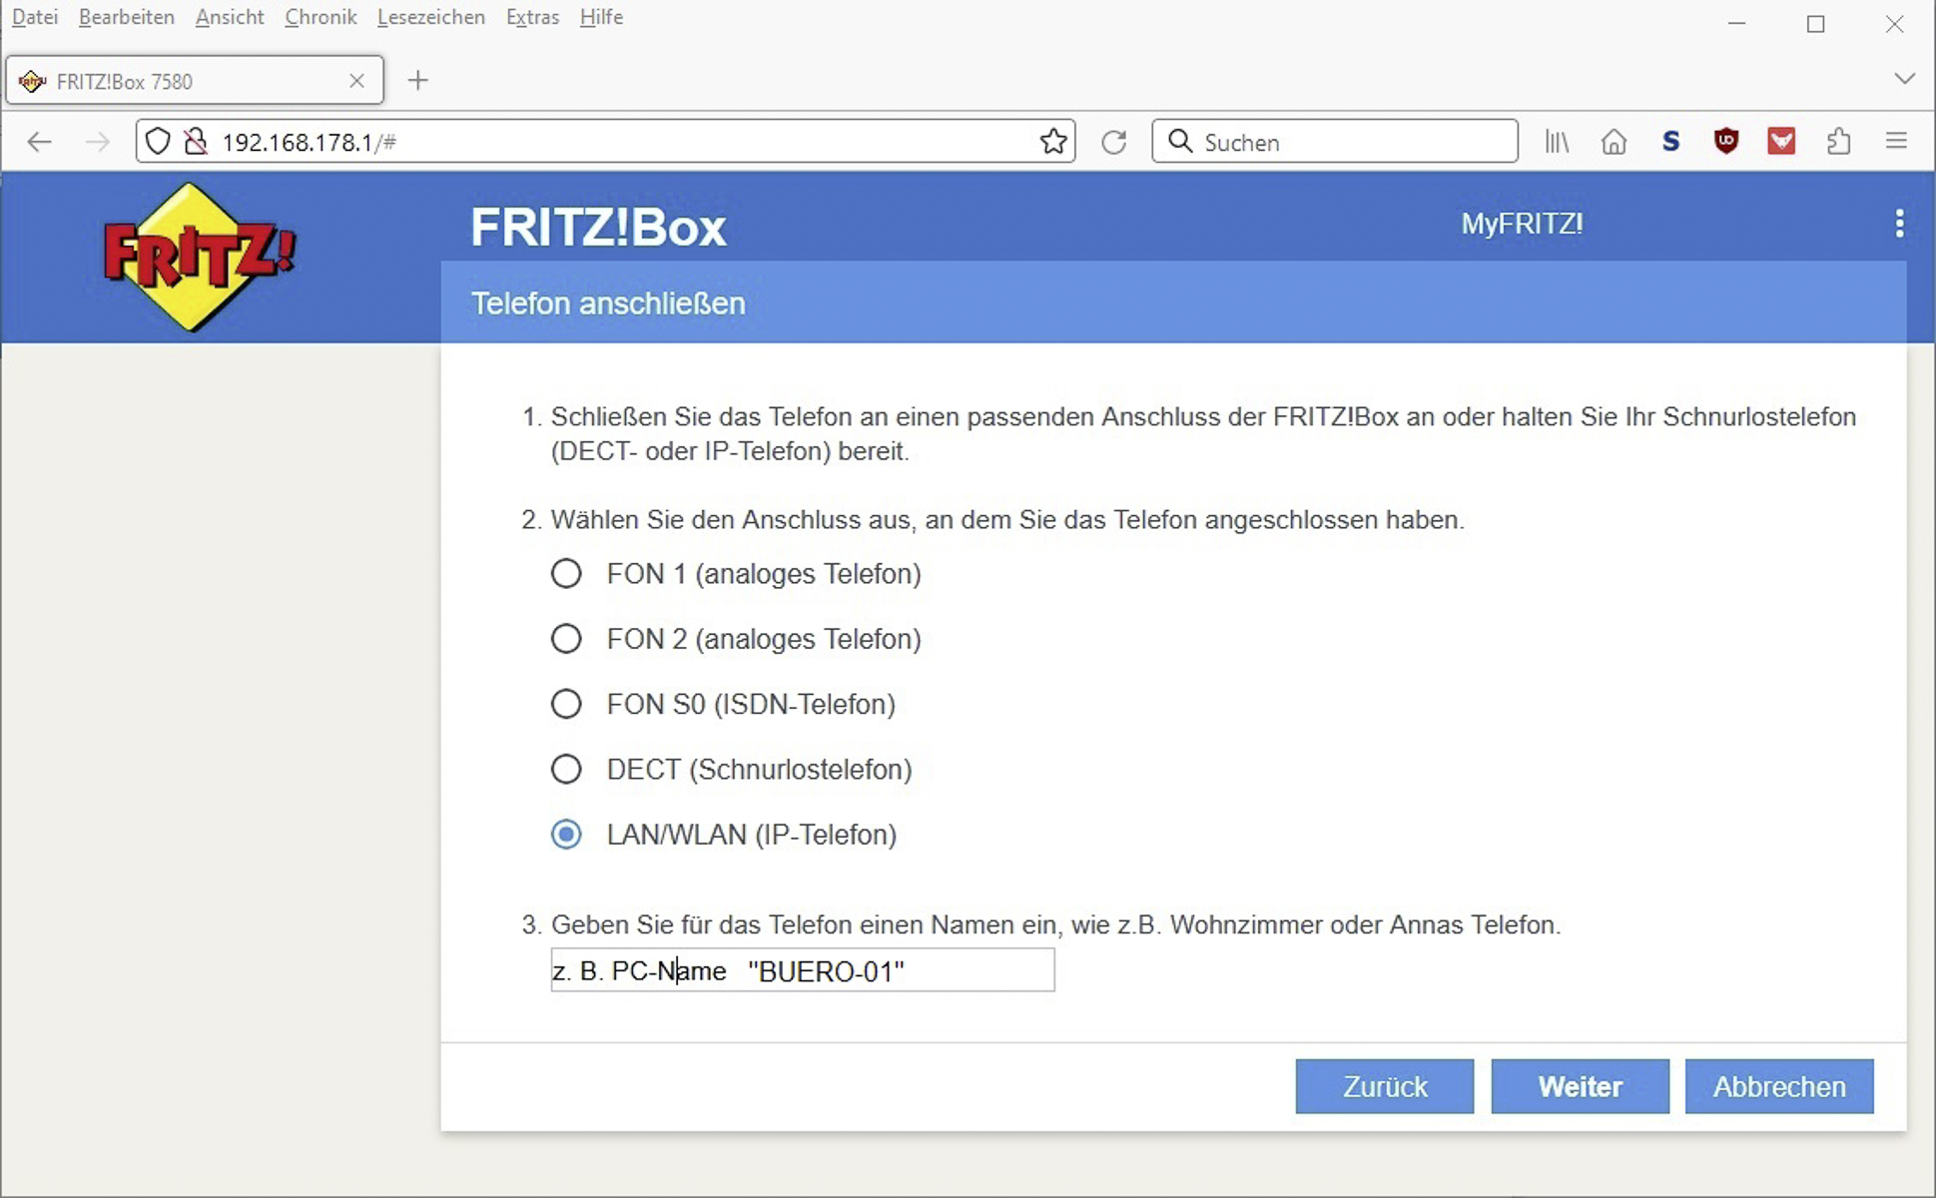Open the Firefox library icon
This screenshot has height=1198, width=1936.
1557,142
